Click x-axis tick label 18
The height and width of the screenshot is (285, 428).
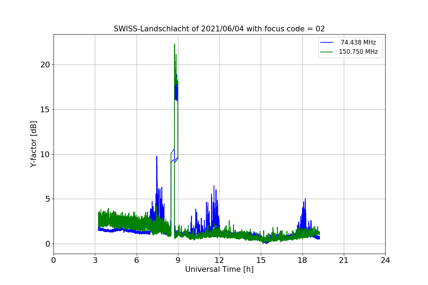point(302,260)
